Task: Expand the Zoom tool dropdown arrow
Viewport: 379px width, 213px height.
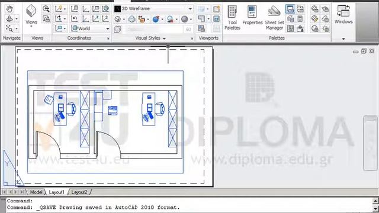Action: coord(17,28)
